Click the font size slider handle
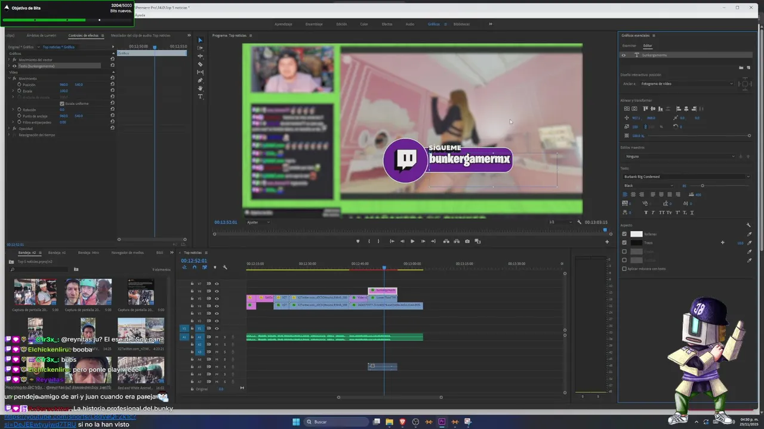Image resolution: width=764 pixels, height=429 pixels. click(x=702, y=185)
